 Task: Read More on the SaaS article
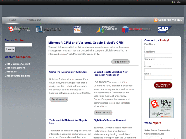(59, 99)
